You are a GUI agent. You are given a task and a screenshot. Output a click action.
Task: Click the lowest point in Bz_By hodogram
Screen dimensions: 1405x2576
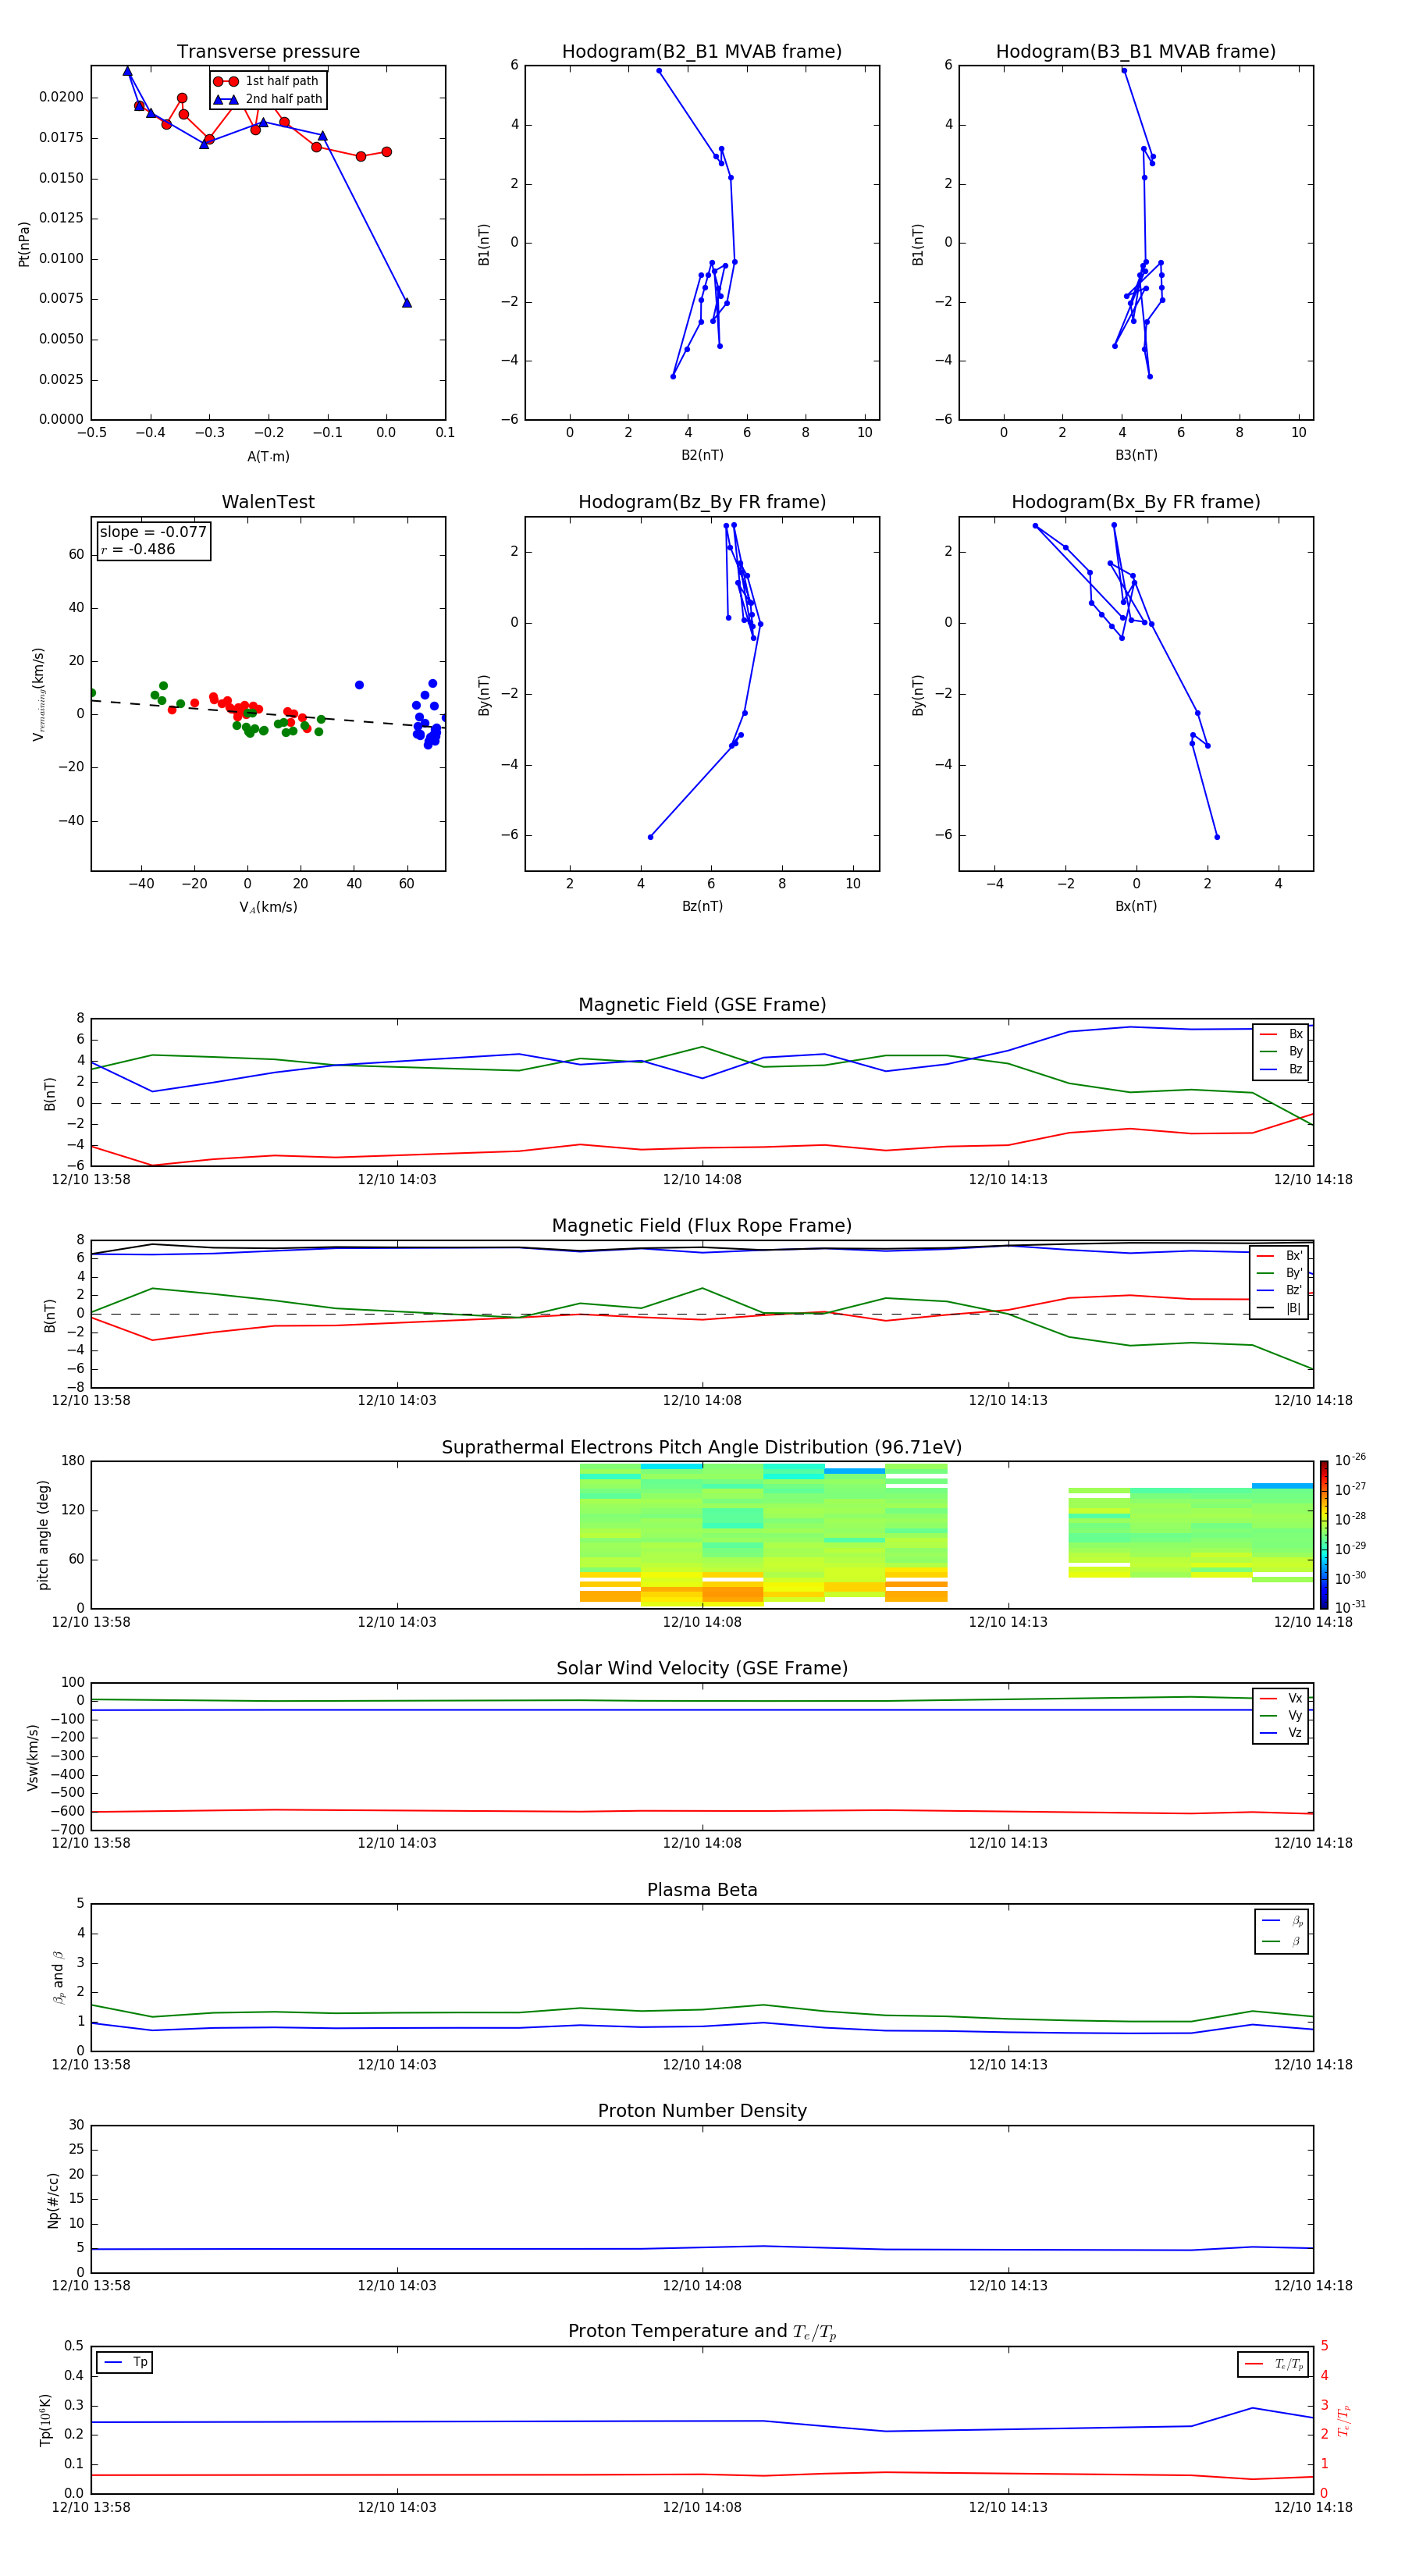(x=651, y=837)
